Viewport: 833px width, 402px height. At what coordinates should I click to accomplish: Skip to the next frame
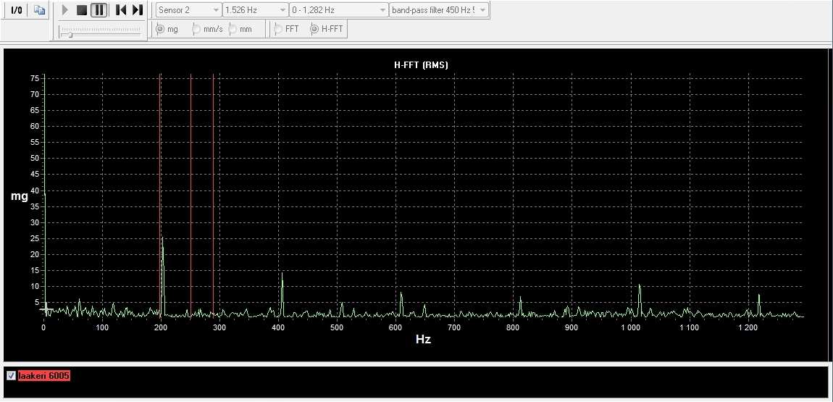pyautogui.click(x=137, y=10)
